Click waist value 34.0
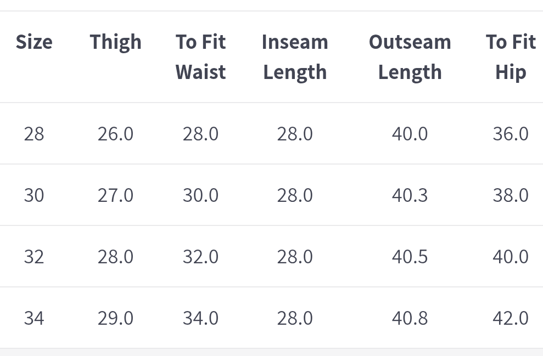Image resolution: width=543 pixels, height=356 pixels. pos(200,318)
